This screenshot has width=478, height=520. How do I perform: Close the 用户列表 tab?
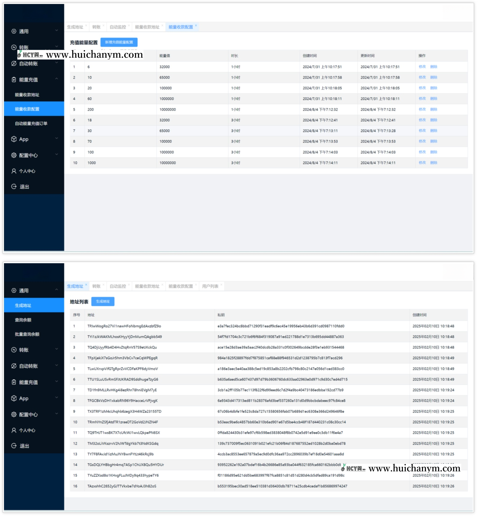tap(221, 284)
